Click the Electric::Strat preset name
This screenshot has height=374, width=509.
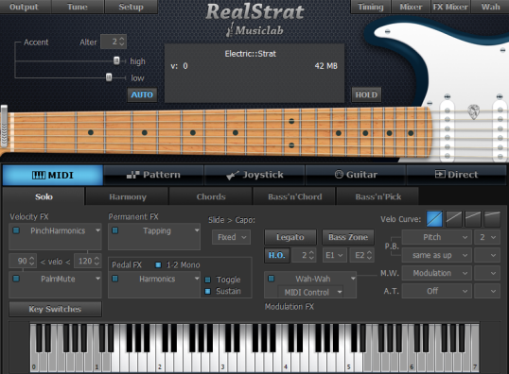(x=251, y=54)
